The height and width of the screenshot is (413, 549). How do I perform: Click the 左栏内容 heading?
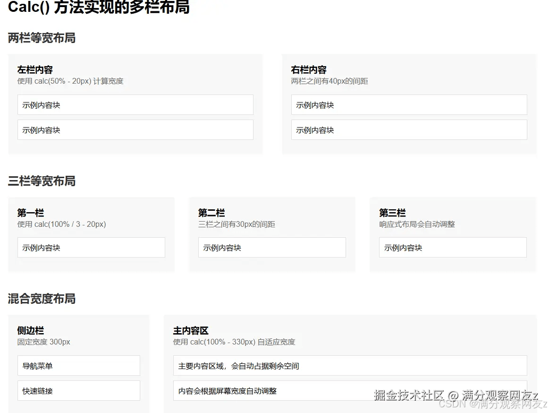point(35,70)
